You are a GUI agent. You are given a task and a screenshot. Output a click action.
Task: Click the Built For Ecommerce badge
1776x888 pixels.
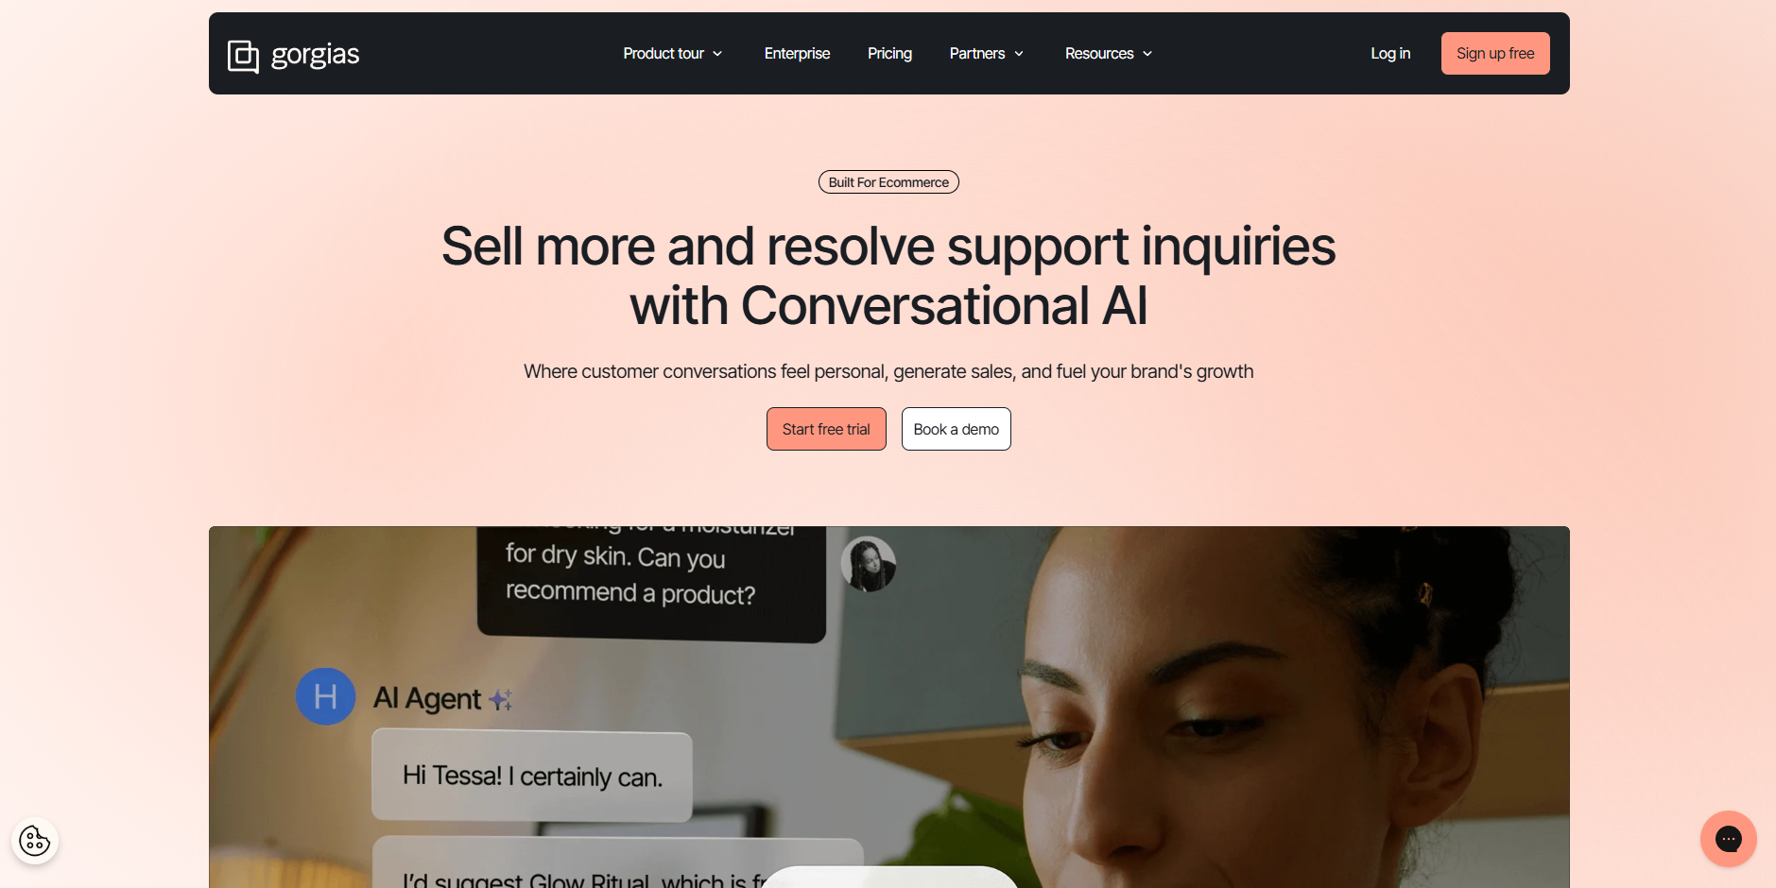[x=888, y=182]
